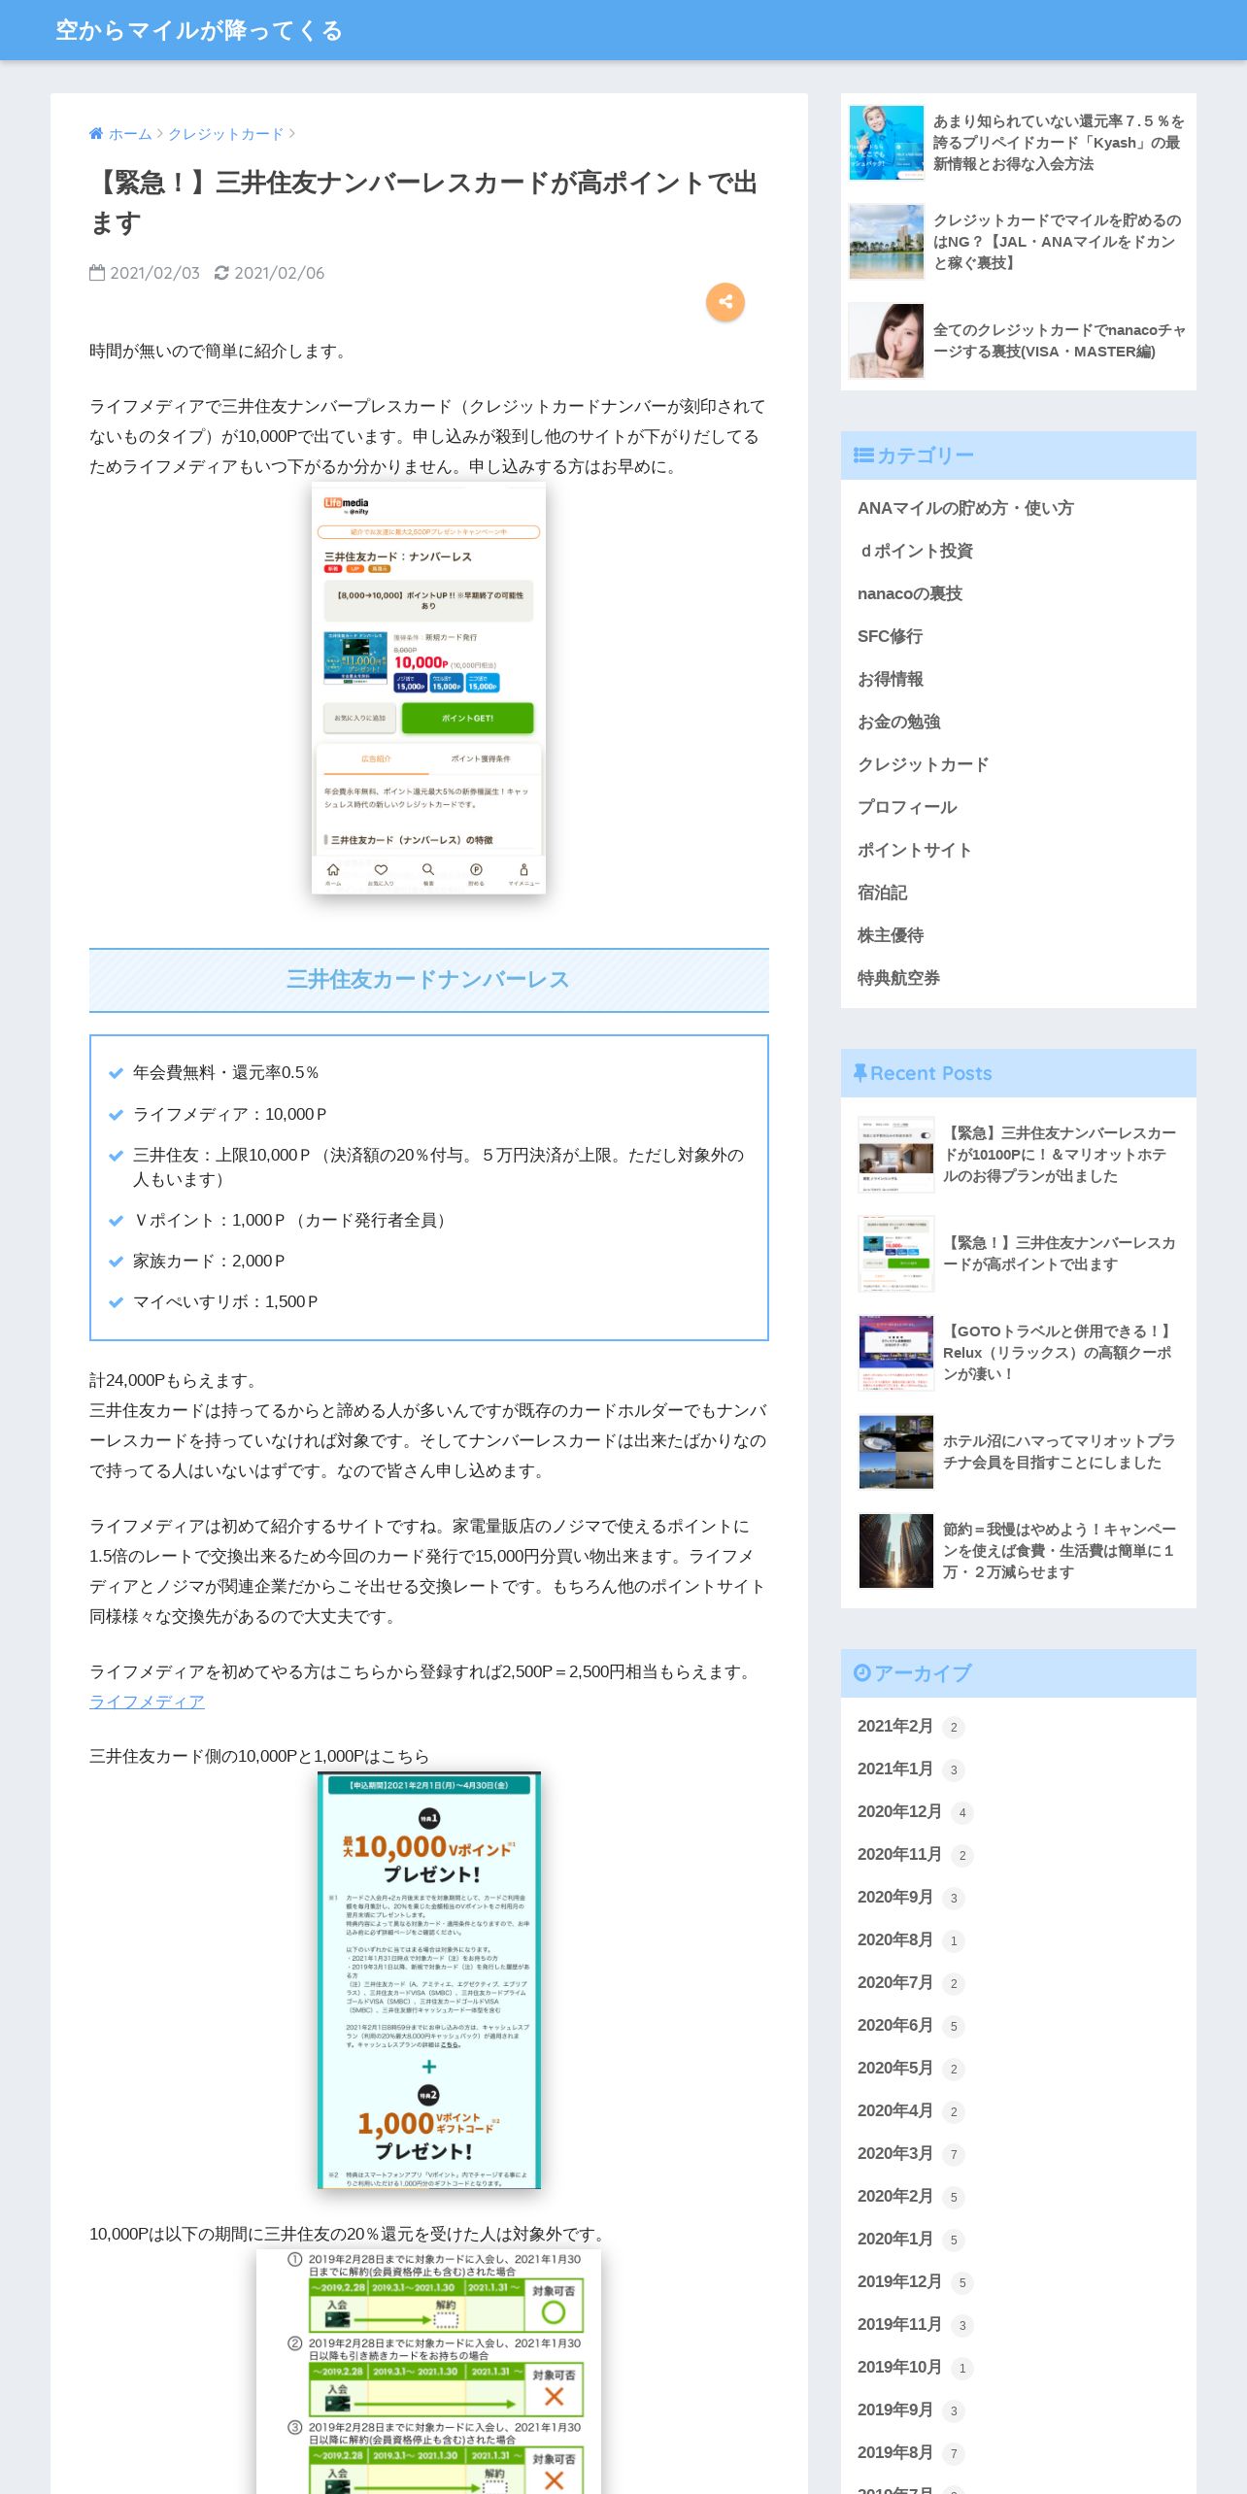Open thumbnail of 10100P マリオット post

click(x=896, y=1155)
